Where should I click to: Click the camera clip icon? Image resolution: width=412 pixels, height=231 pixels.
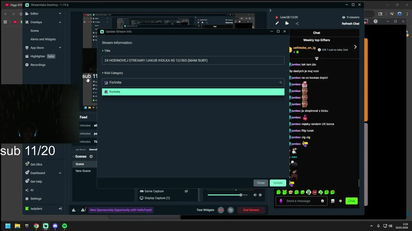[x=287, y=23]
